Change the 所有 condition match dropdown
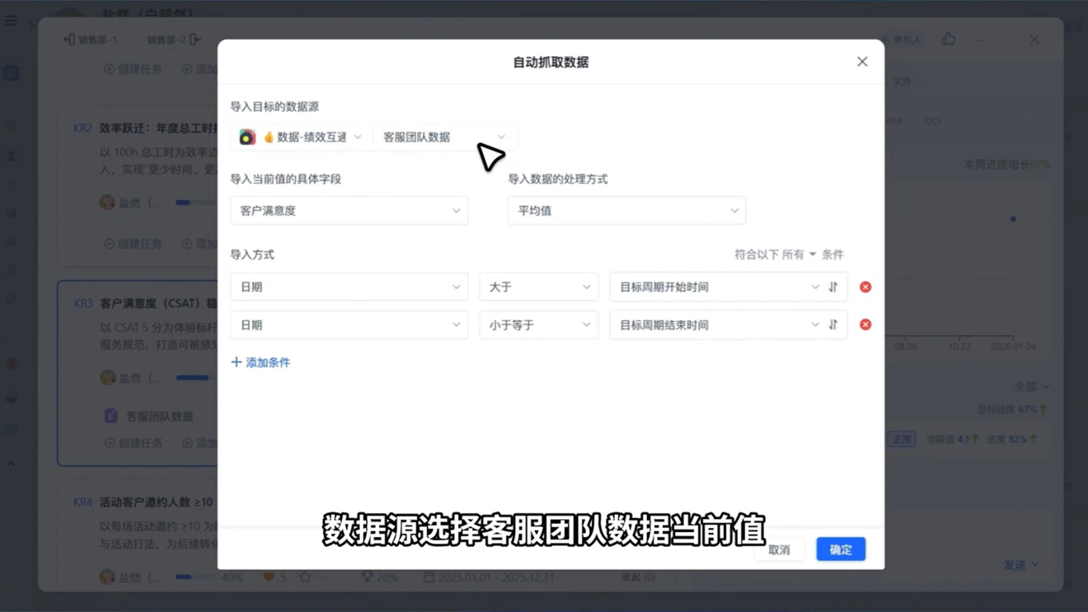This screenshot has height=612, width=1088. click(x=799, y=255)
